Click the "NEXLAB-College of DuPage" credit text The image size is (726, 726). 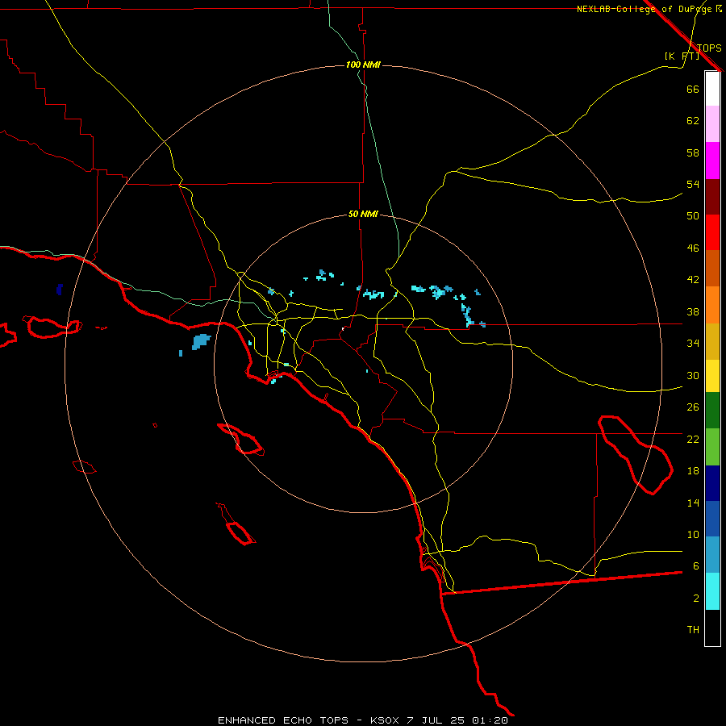645,9
